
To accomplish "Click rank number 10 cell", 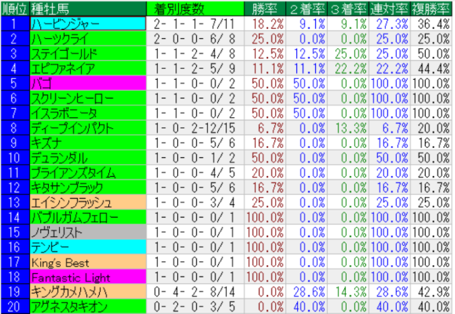I will tap(14, 157).
